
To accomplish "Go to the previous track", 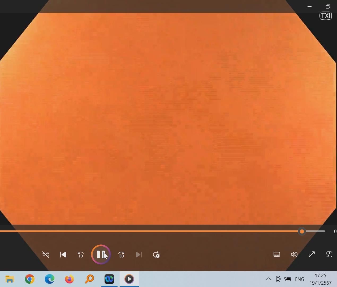I will tap(63, 255).
